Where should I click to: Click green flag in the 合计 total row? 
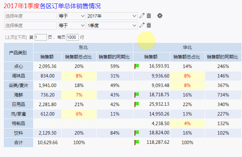[136, 142]
